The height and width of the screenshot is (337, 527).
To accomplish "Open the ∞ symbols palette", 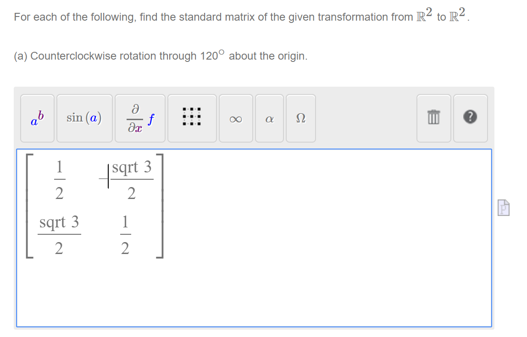I will coord(236,118).
